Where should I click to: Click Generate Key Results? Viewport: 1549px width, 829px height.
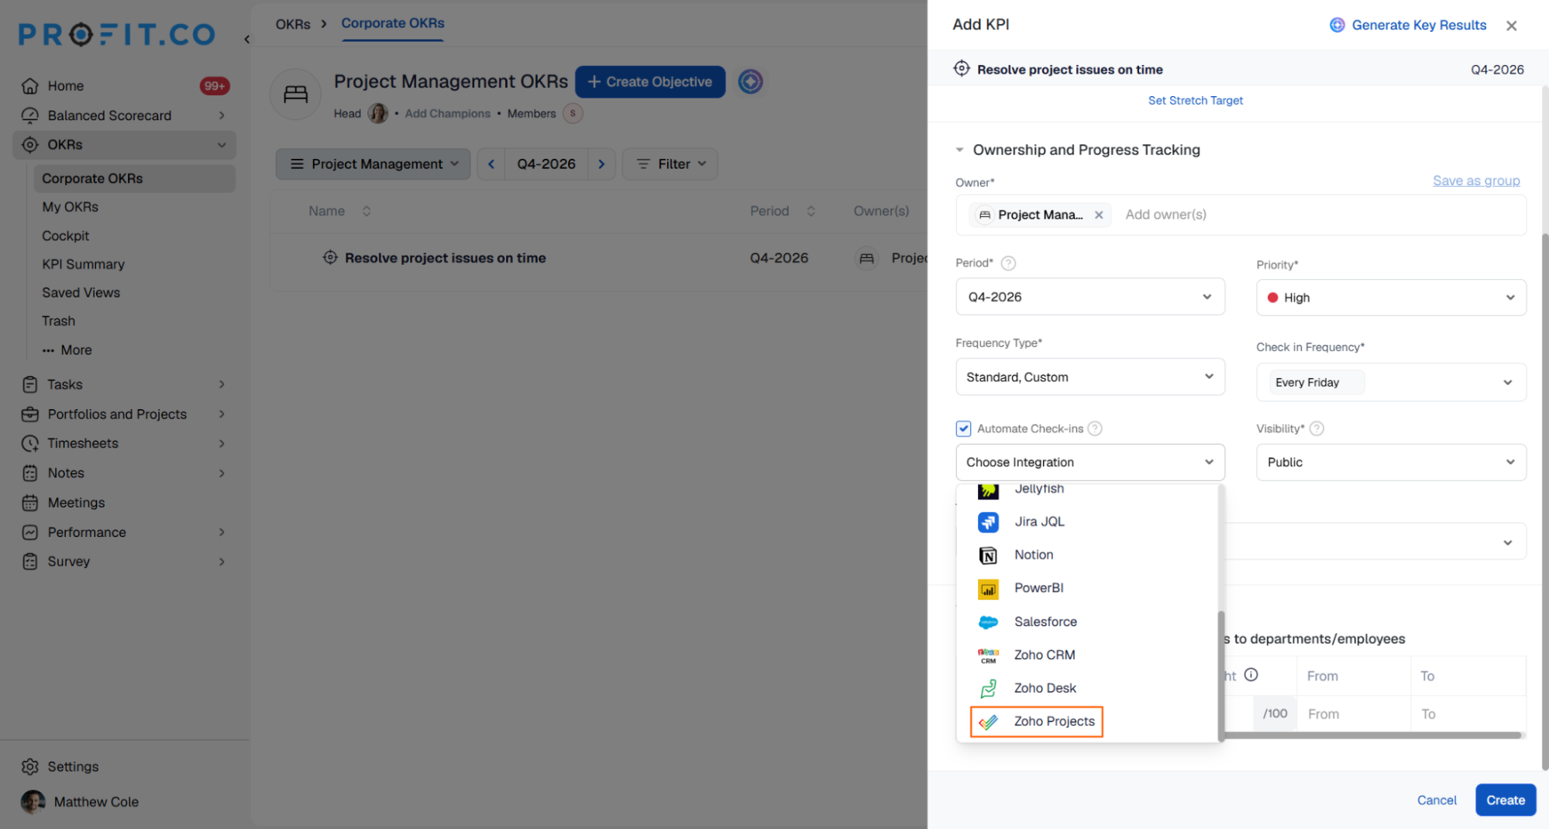click(x=1408, y=25)
